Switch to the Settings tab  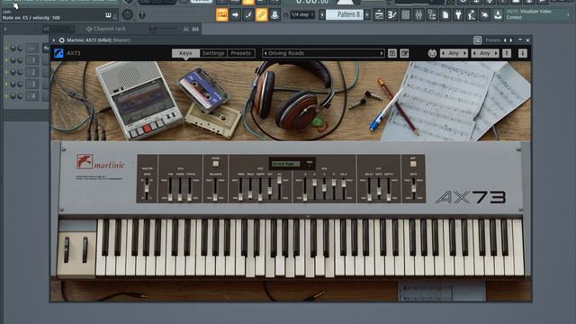[213, 53]
